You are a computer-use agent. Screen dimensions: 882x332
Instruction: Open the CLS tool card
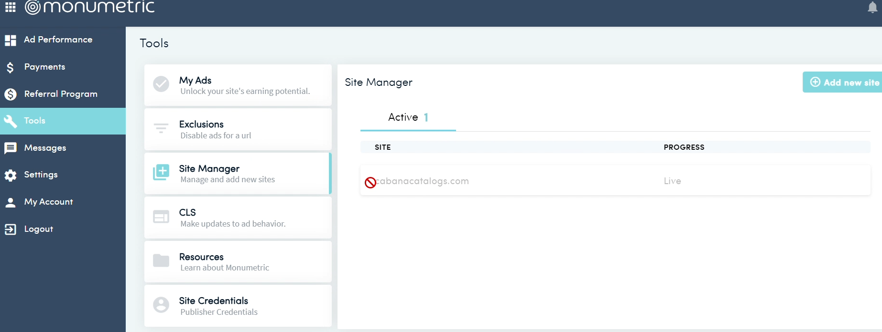(x=238, y=218)
